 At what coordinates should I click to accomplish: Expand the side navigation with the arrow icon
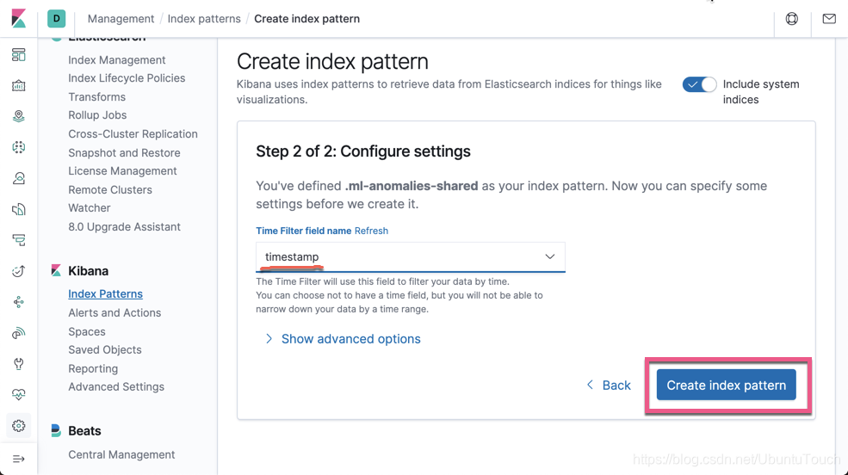pyautogui.click(x=19, y=459)
